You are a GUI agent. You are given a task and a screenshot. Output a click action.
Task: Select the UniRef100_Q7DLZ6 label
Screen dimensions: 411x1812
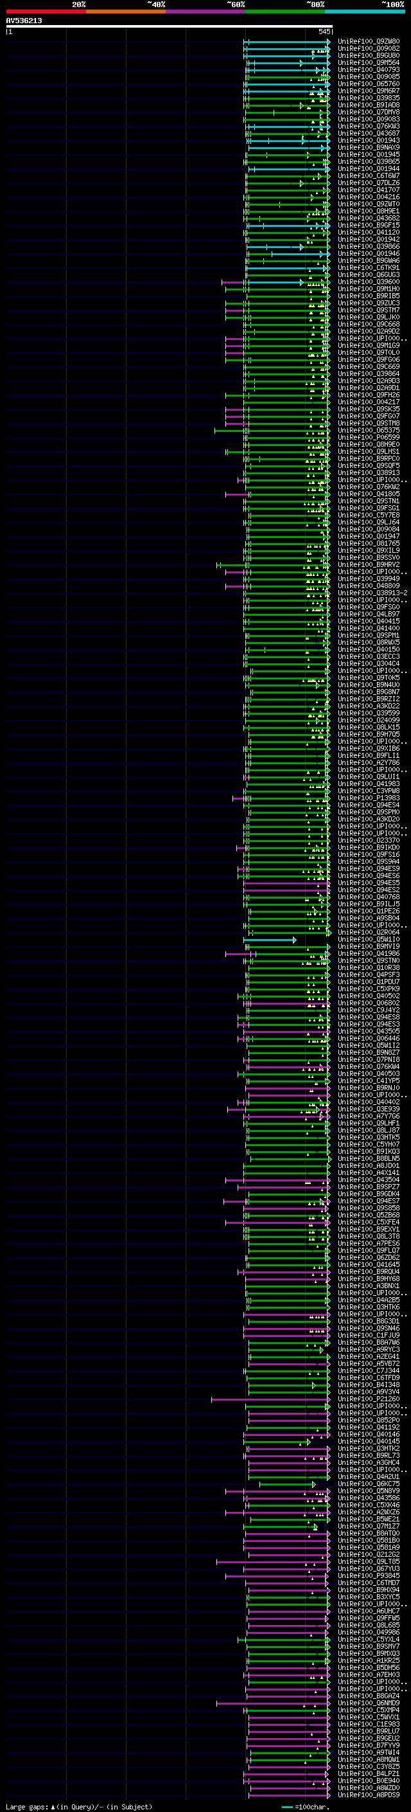tap(368, 183)
